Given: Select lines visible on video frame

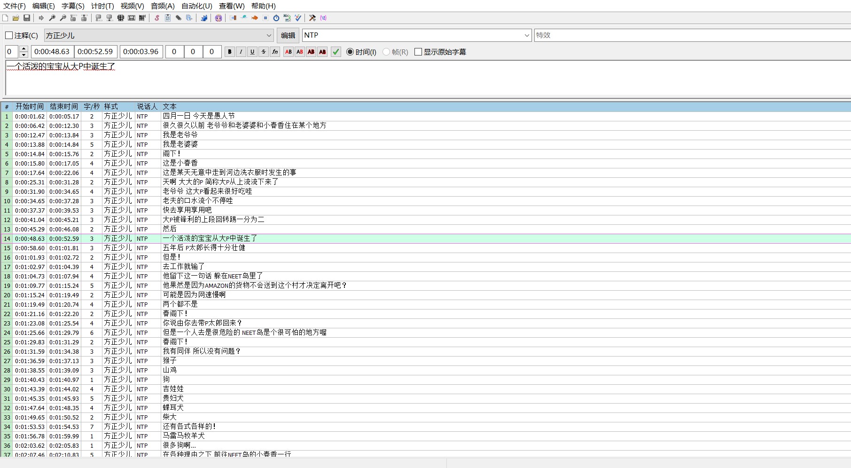Looking at the screenshot, I should point(121,18).
